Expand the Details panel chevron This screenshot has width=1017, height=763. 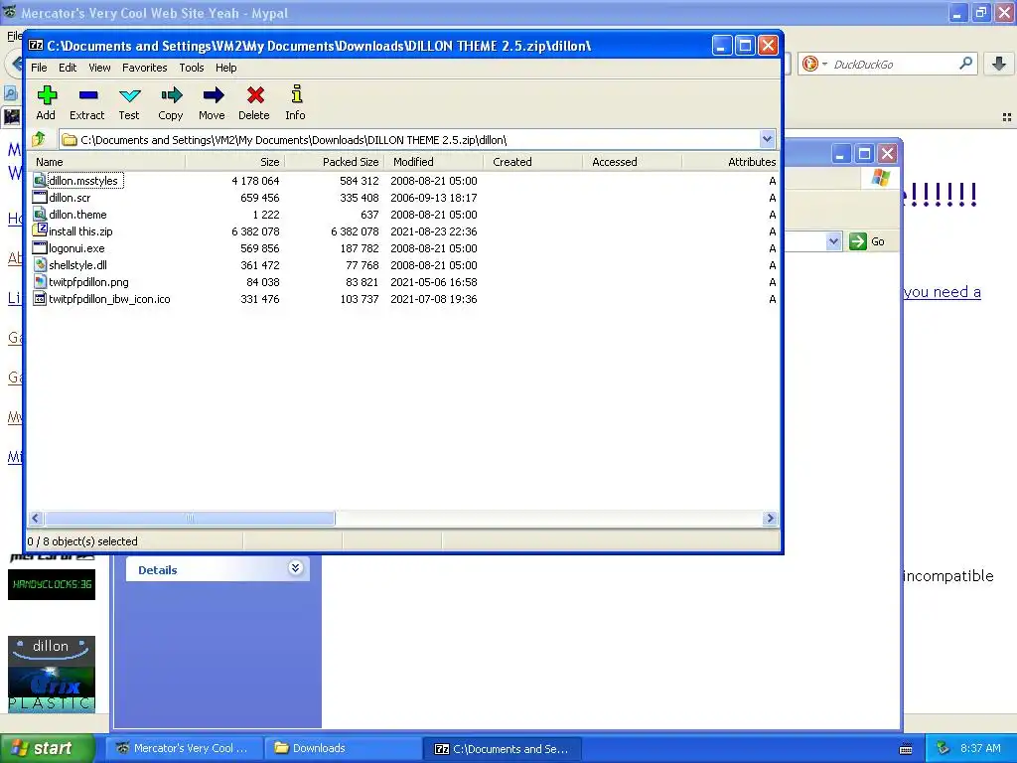pyautogui.click(x=295, y=568)
